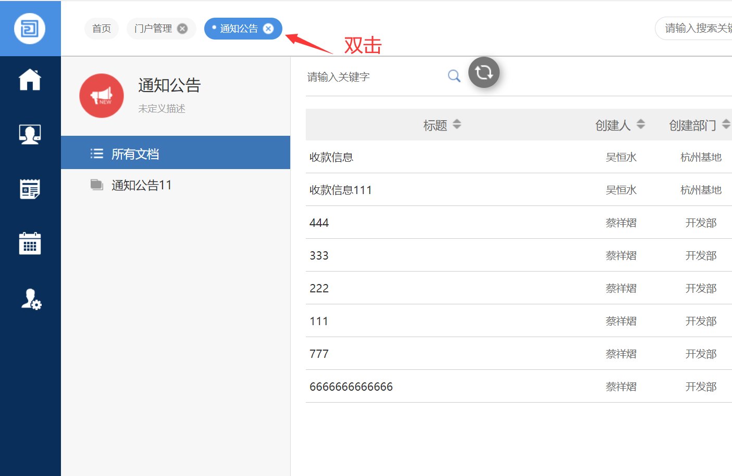732x476 pixels.
Task: Open the news document sidebar icon
Action: tap(30, 189)
